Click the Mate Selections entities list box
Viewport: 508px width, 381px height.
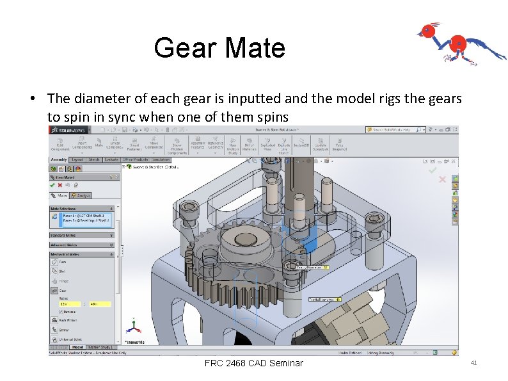click(86, 220)
